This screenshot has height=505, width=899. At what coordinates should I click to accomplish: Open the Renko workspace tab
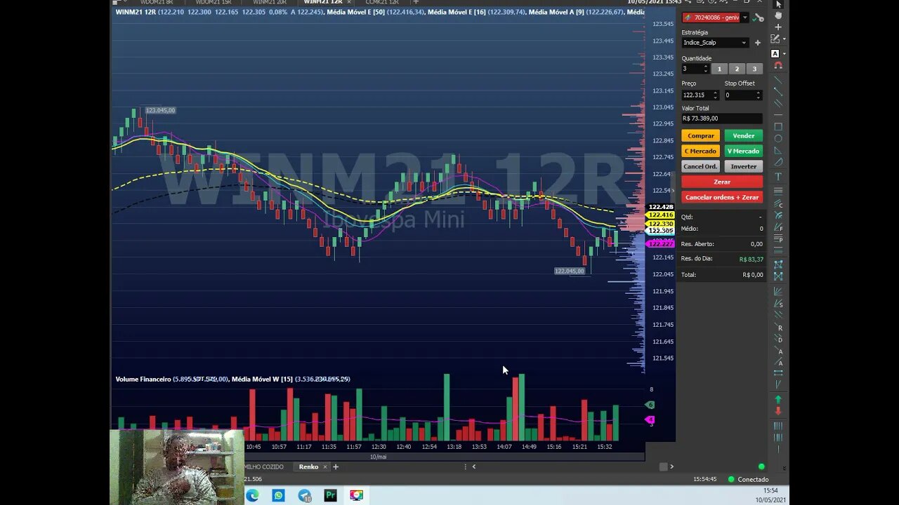tap(308, 466)
